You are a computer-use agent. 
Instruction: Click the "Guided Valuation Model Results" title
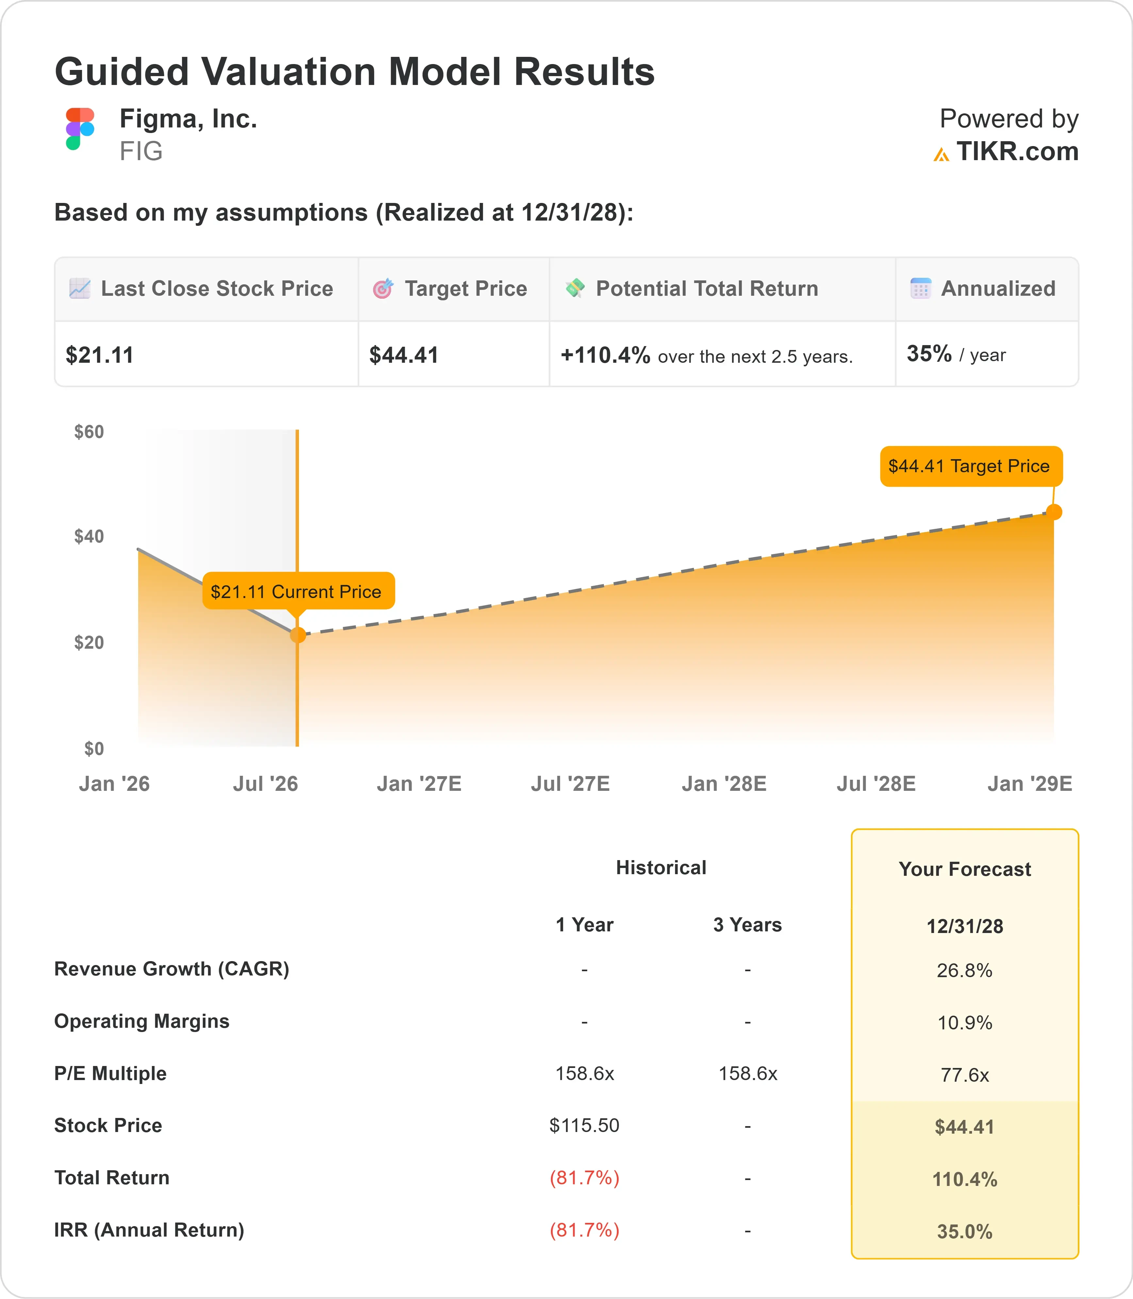(355, 71)
